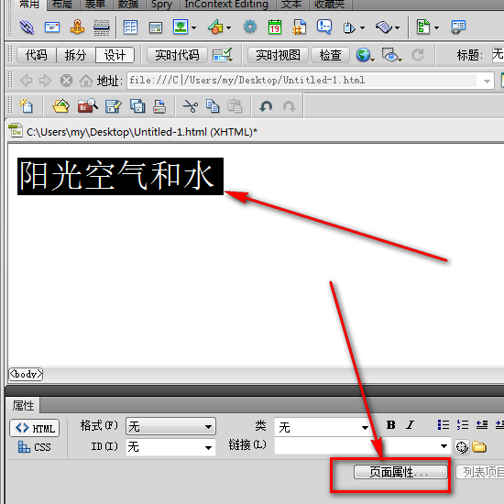The width and height of the screenshot is (504, 504).
Task: Click the script insert icon
Action: click(384, 27)
